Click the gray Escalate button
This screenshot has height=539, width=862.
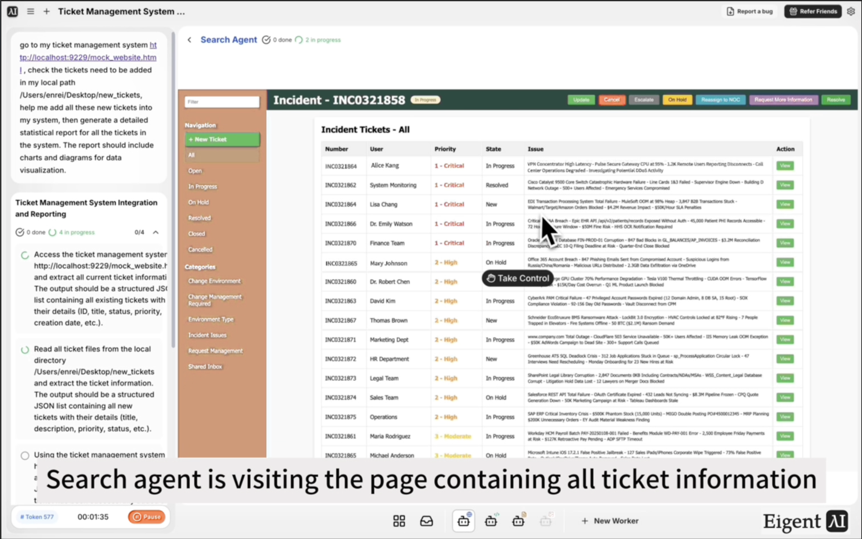tap(644, 100)
